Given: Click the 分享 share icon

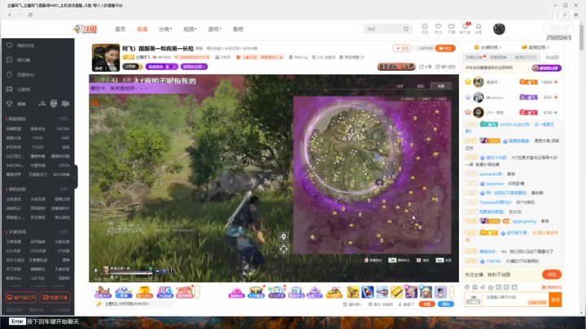Looking at the screenshot, I should tap(426, 67).
